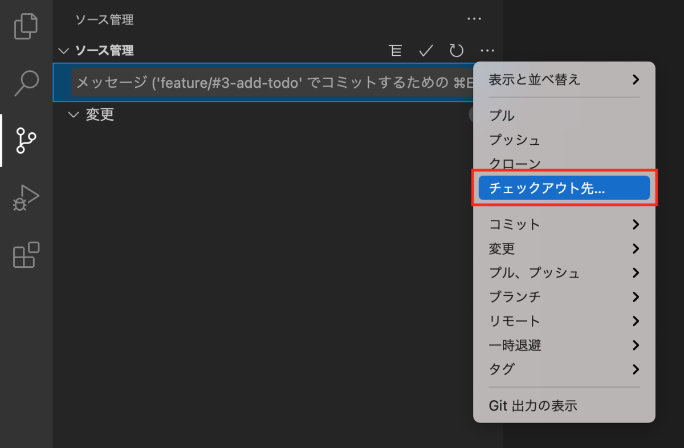Collapse the 変更 changes section

click(73, 115)
